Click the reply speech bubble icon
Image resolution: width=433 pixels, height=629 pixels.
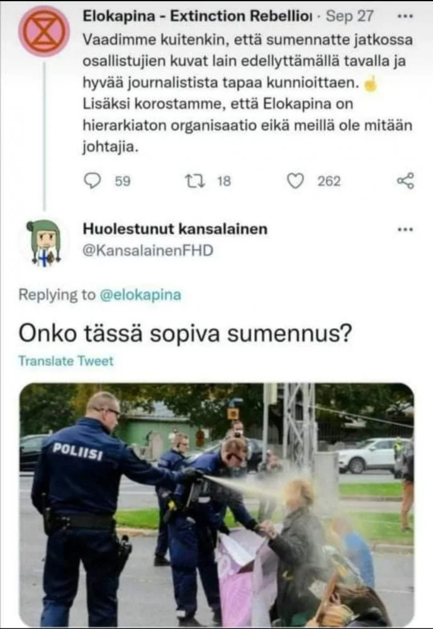pos(93,181)
